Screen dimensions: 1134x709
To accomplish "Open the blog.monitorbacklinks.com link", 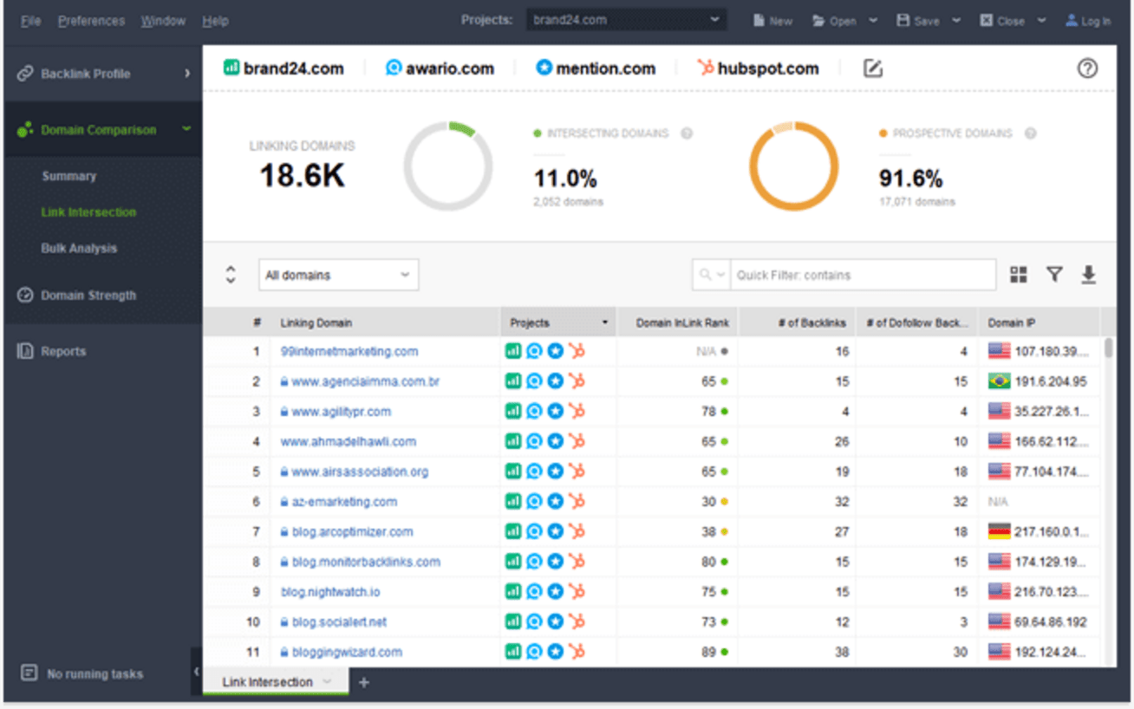I will (x=366, y=562).
